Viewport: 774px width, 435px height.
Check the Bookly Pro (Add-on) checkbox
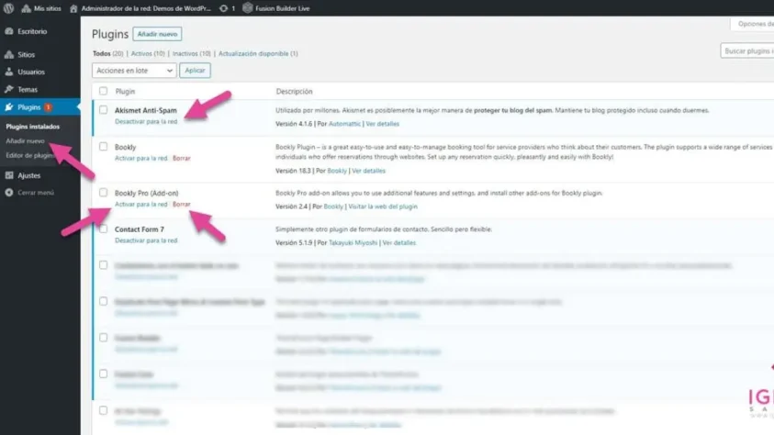click(103, 193)
